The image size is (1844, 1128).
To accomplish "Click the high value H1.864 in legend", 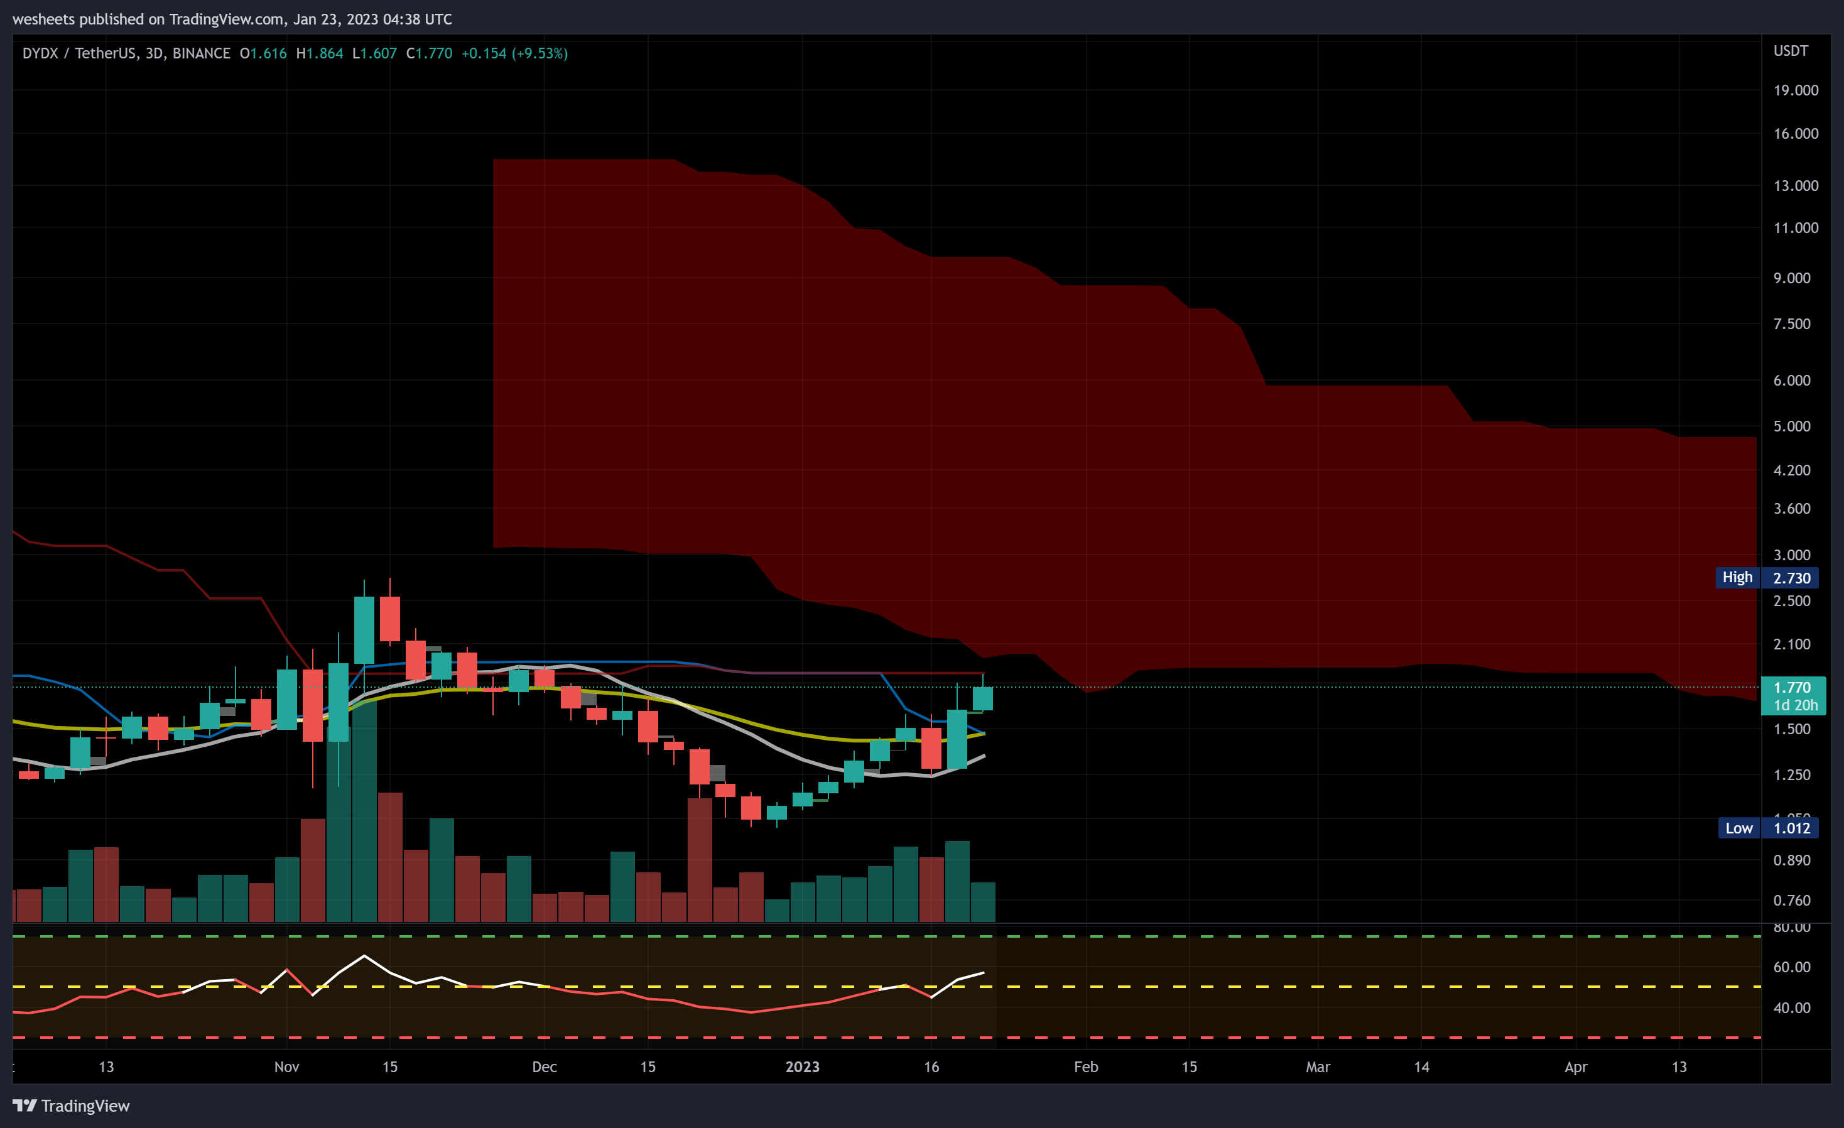I will [320, 53].
